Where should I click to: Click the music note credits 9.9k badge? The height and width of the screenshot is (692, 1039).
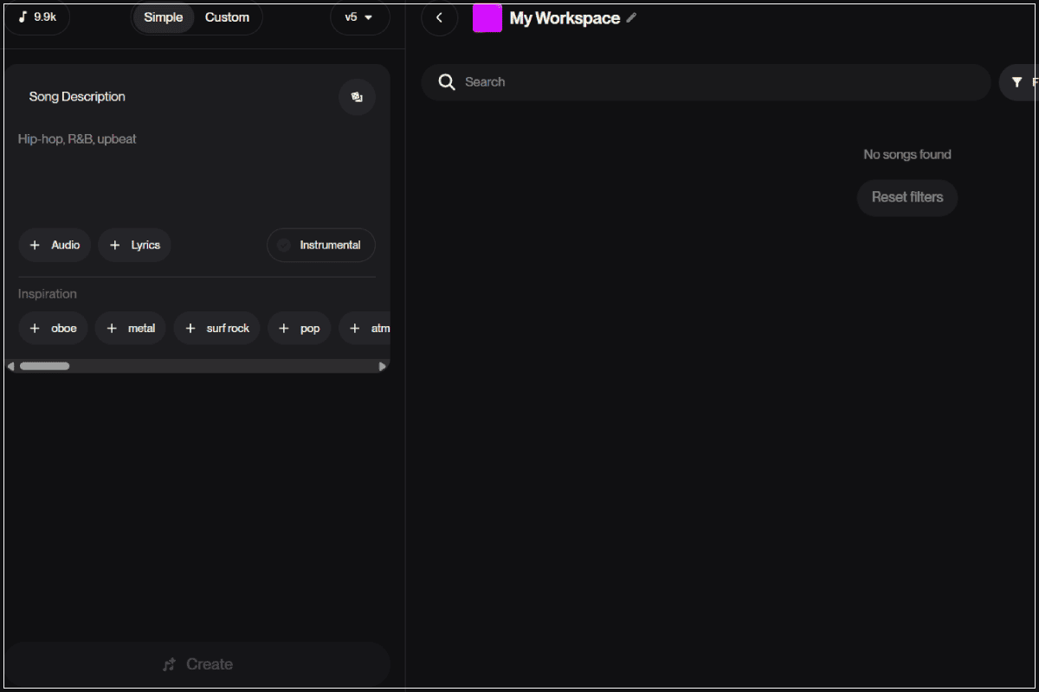(37, 17)
